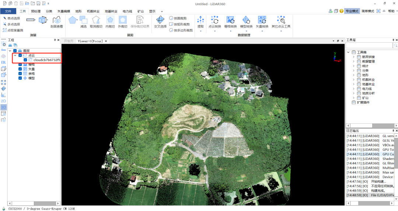The height and width of the screenshot is (211, 398).
Task: Toggle the EDL shading effect
Action: 4,62
